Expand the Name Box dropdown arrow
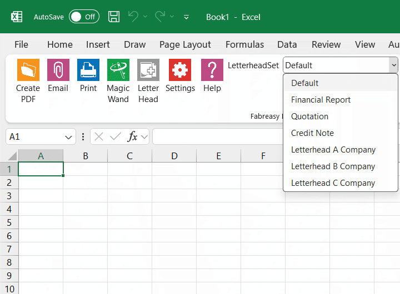Screen dimensions: 400x294 (69, 136)
